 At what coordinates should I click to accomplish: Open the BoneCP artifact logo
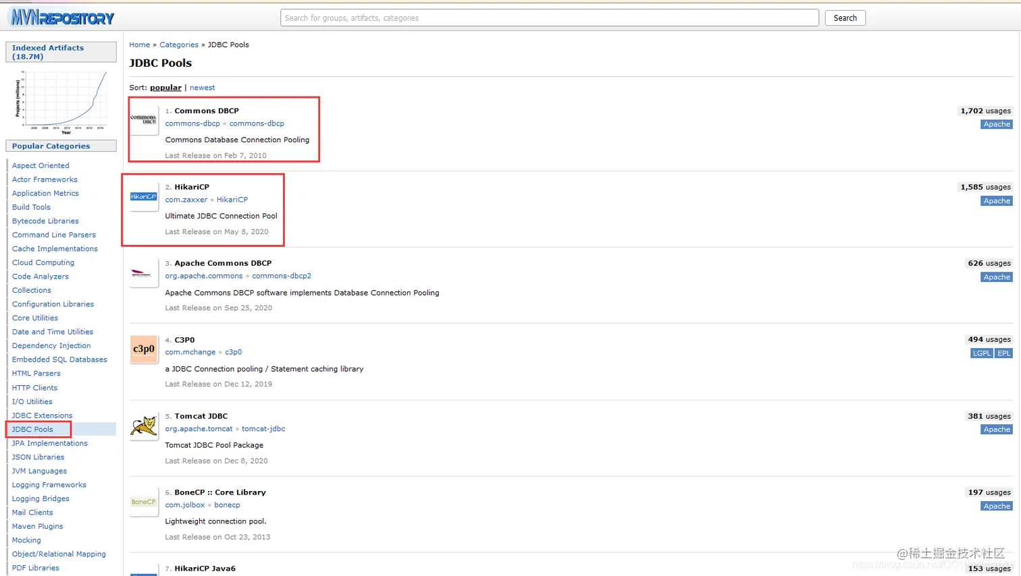coord(143,502)
